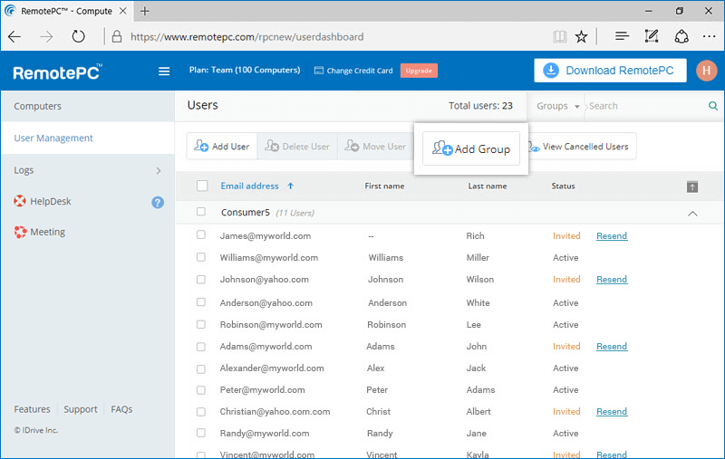Open the Groups filter dropdown

[557, 106]
